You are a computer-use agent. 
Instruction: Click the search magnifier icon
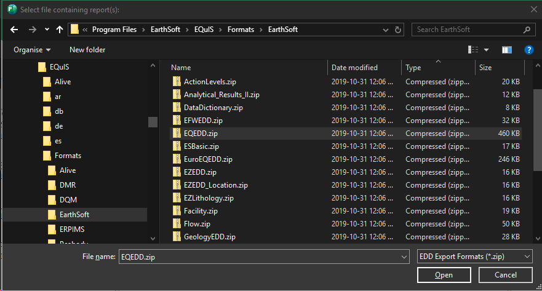tap(527, 30)
